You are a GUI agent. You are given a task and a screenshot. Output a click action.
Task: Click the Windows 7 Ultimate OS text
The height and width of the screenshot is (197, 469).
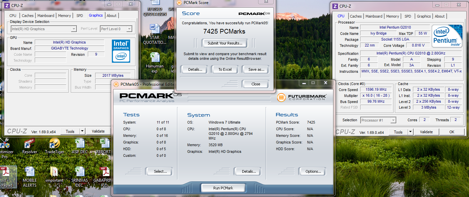click(224, 122)
